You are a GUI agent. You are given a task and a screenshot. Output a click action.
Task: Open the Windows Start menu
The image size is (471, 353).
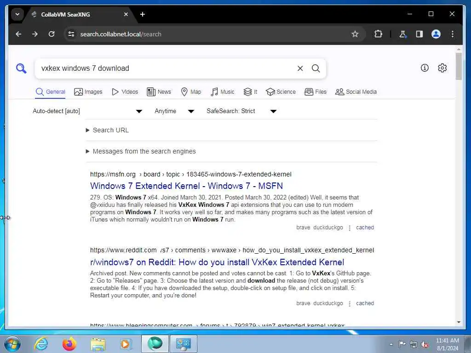(12, 344)
